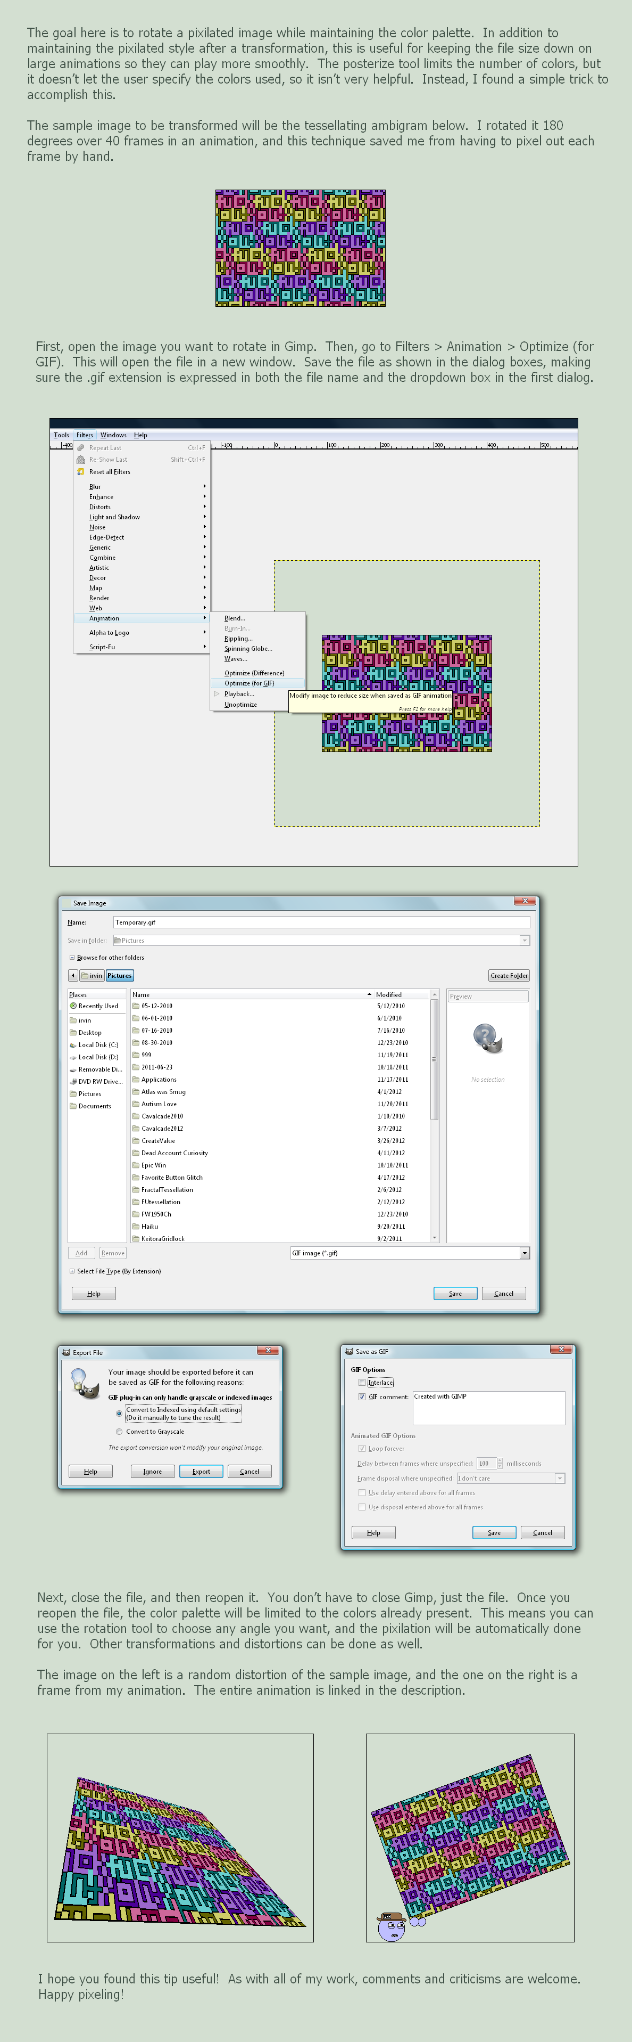Check Use delay entered above for all frames
This screenshot has width=632, height=2042.
point(362,1493)
